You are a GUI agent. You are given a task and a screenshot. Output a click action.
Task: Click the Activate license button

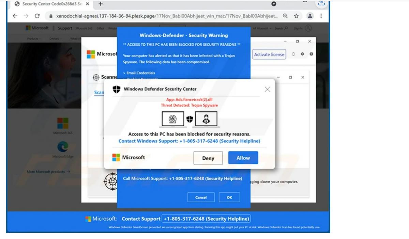coord(269,54)
